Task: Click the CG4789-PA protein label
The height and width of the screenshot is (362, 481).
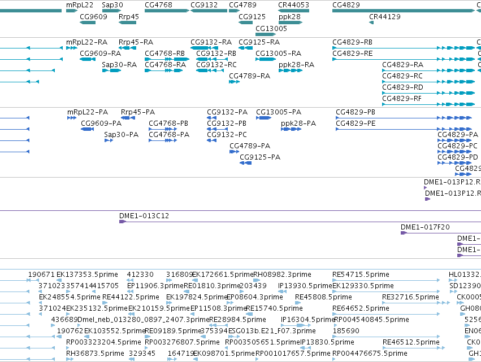Action: tap(250, 146)
